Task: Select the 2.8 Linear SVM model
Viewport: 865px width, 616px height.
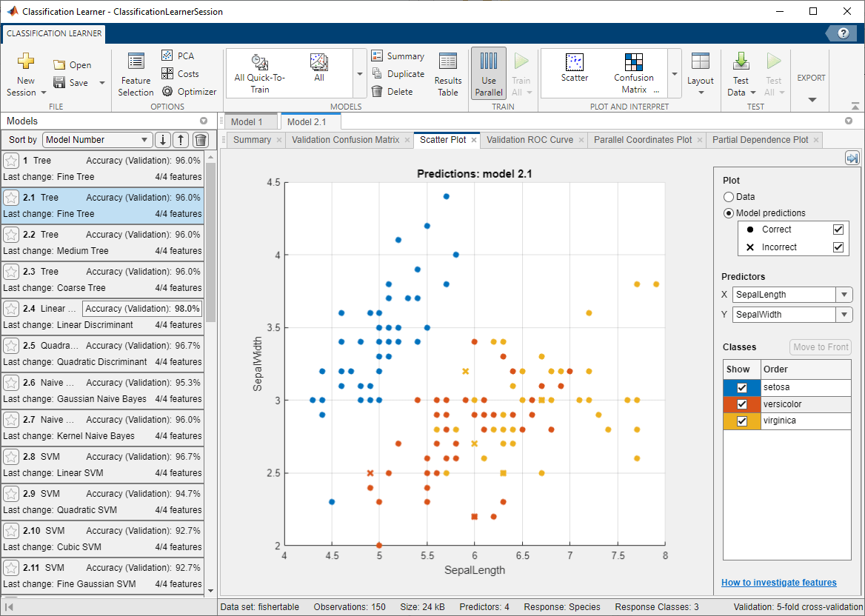Action: click(102, 464)
